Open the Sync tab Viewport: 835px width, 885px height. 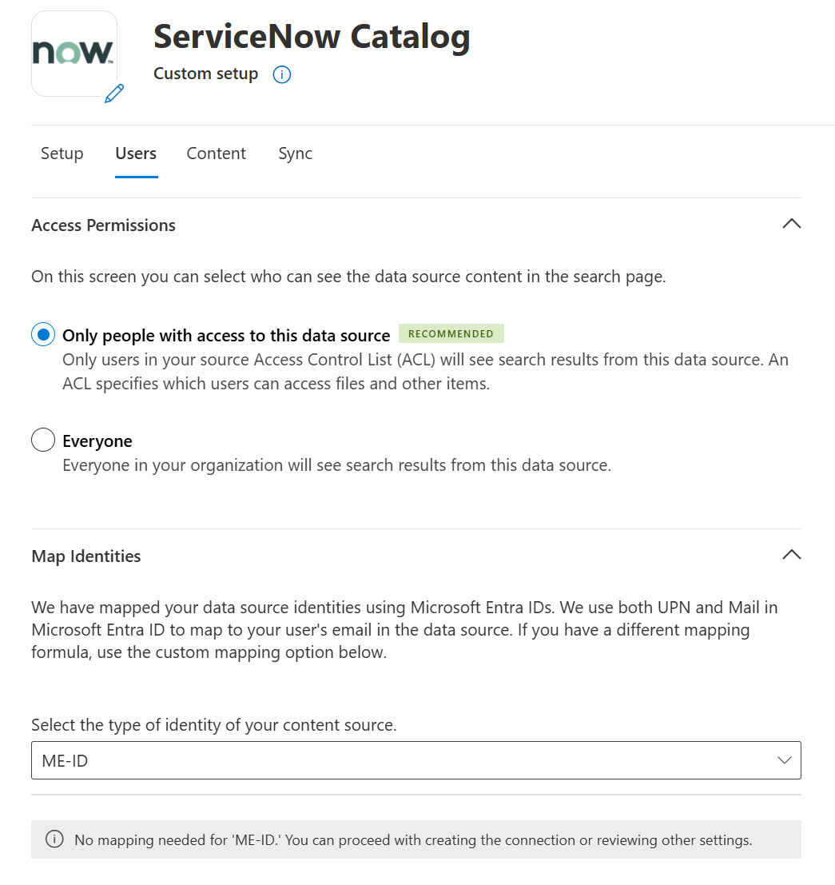[x=295, y=153]
